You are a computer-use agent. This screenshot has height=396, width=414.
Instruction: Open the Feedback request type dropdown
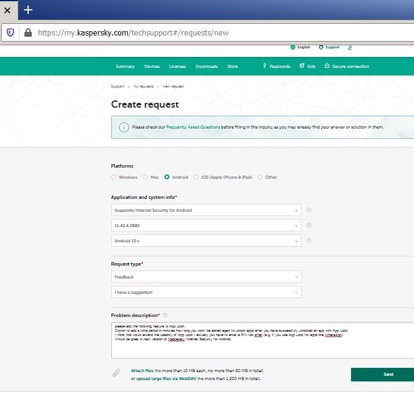tap(206, 277)
